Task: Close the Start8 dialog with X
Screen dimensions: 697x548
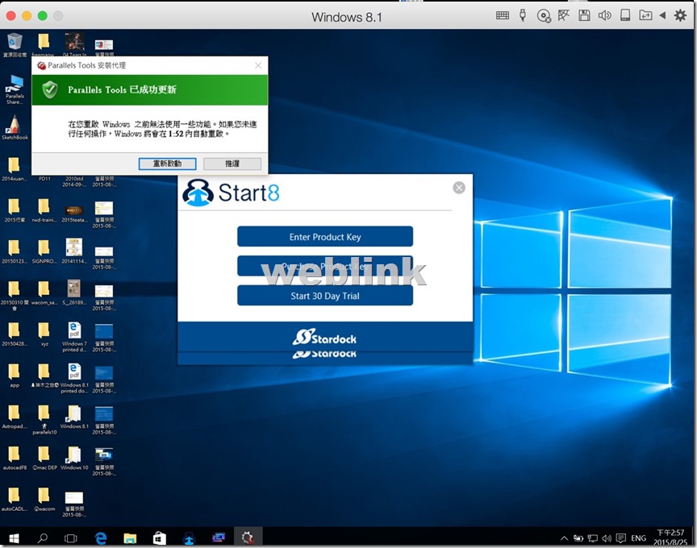Action: tap(459, 188)
